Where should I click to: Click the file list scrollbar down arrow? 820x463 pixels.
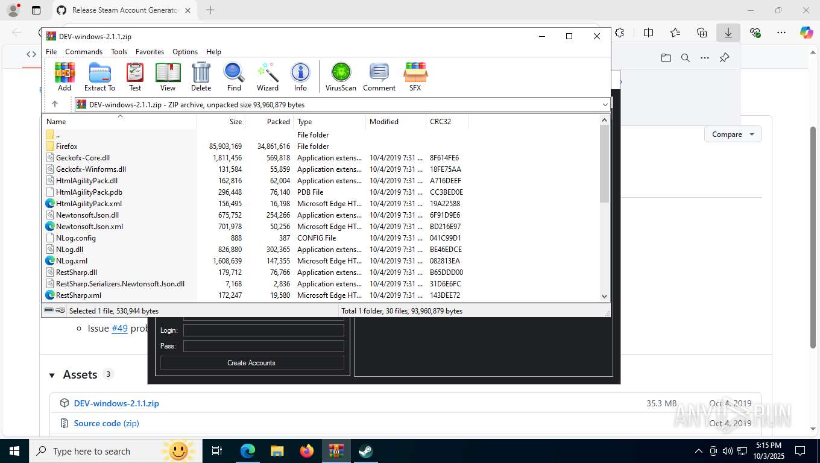pos(605,296)
